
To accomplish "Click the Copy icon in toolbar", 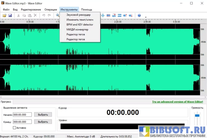I will pyautogui.click(x=24, y=15).
